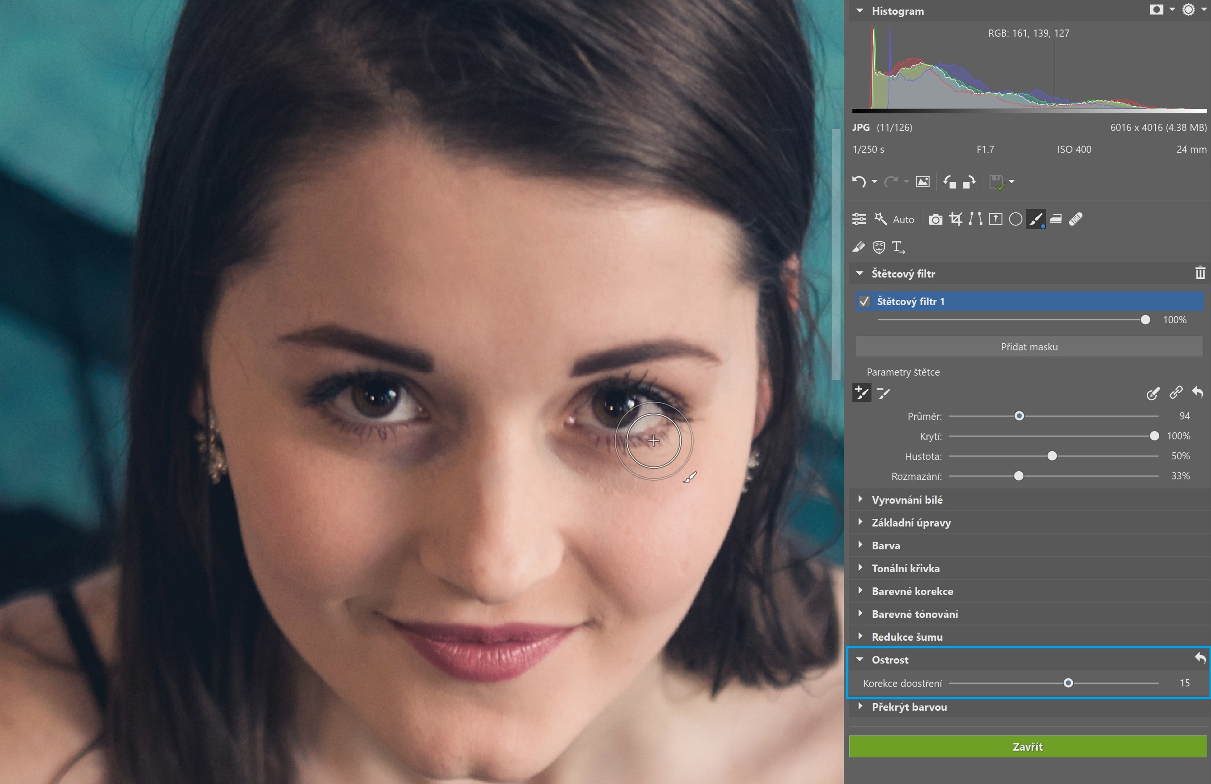
Task: Click the Korekce doostření slider handle
Action: pos(1068,683)
